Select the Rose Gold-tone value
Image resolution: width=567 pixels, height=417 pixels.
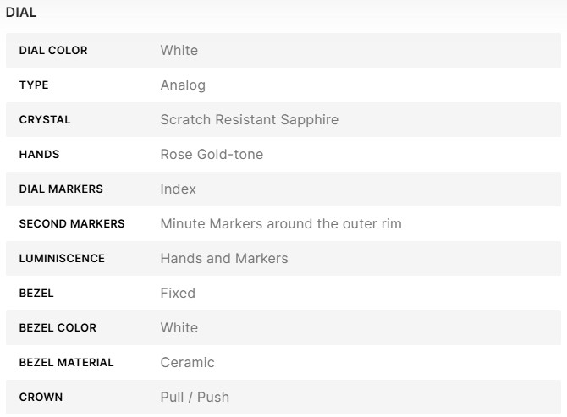pyautogui.click(x=212, y=155)
